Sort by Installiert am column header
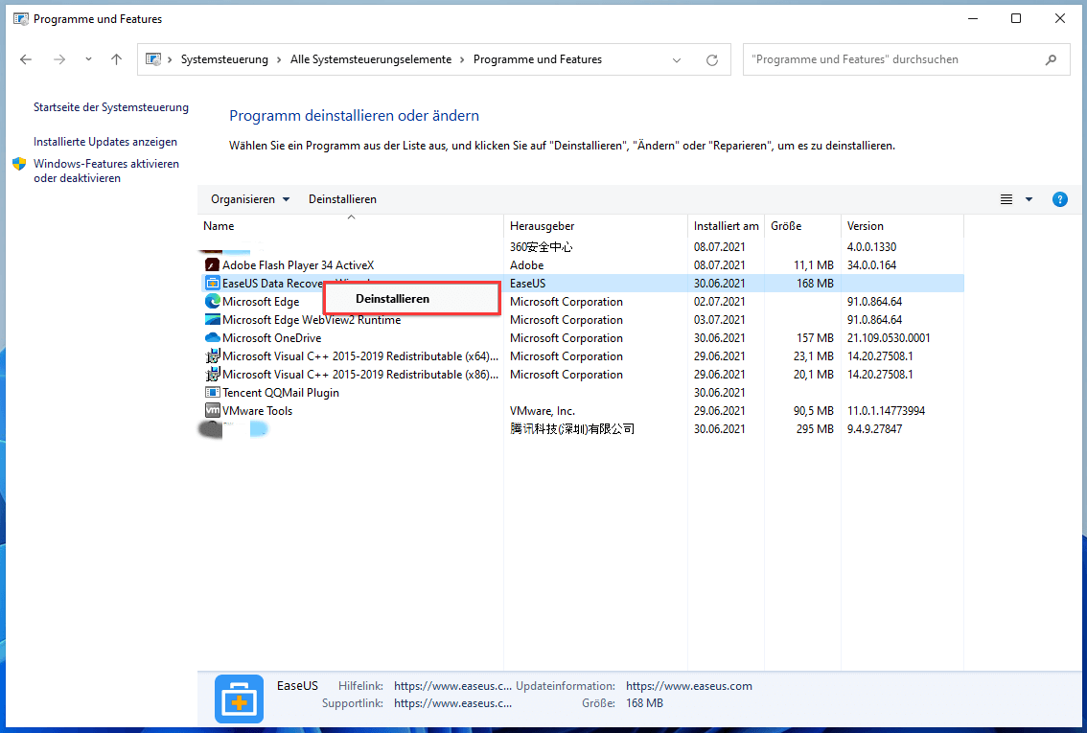Screen dimensions: 1087x733 pyautogui.click(x=726, y=226)
